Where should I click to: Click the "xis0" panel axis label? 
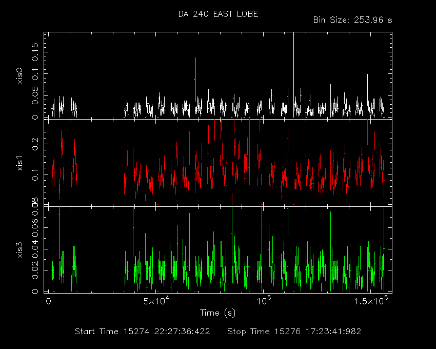click(x=19, y=76)
